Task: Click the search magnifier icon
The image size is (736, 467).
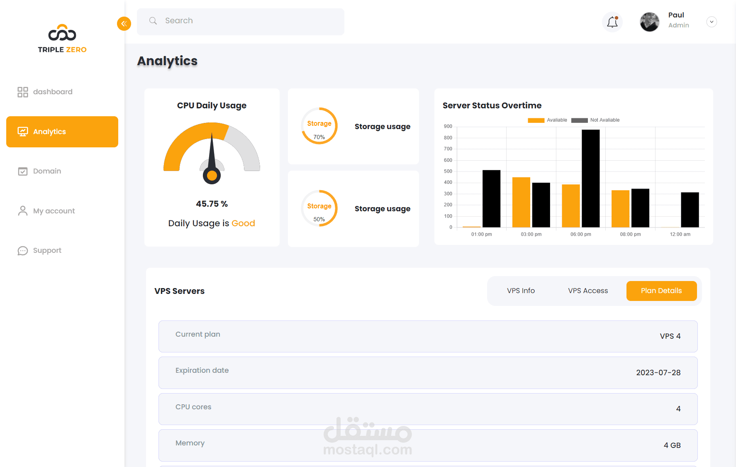Action: pyautogui.click(x=153, y=21)
